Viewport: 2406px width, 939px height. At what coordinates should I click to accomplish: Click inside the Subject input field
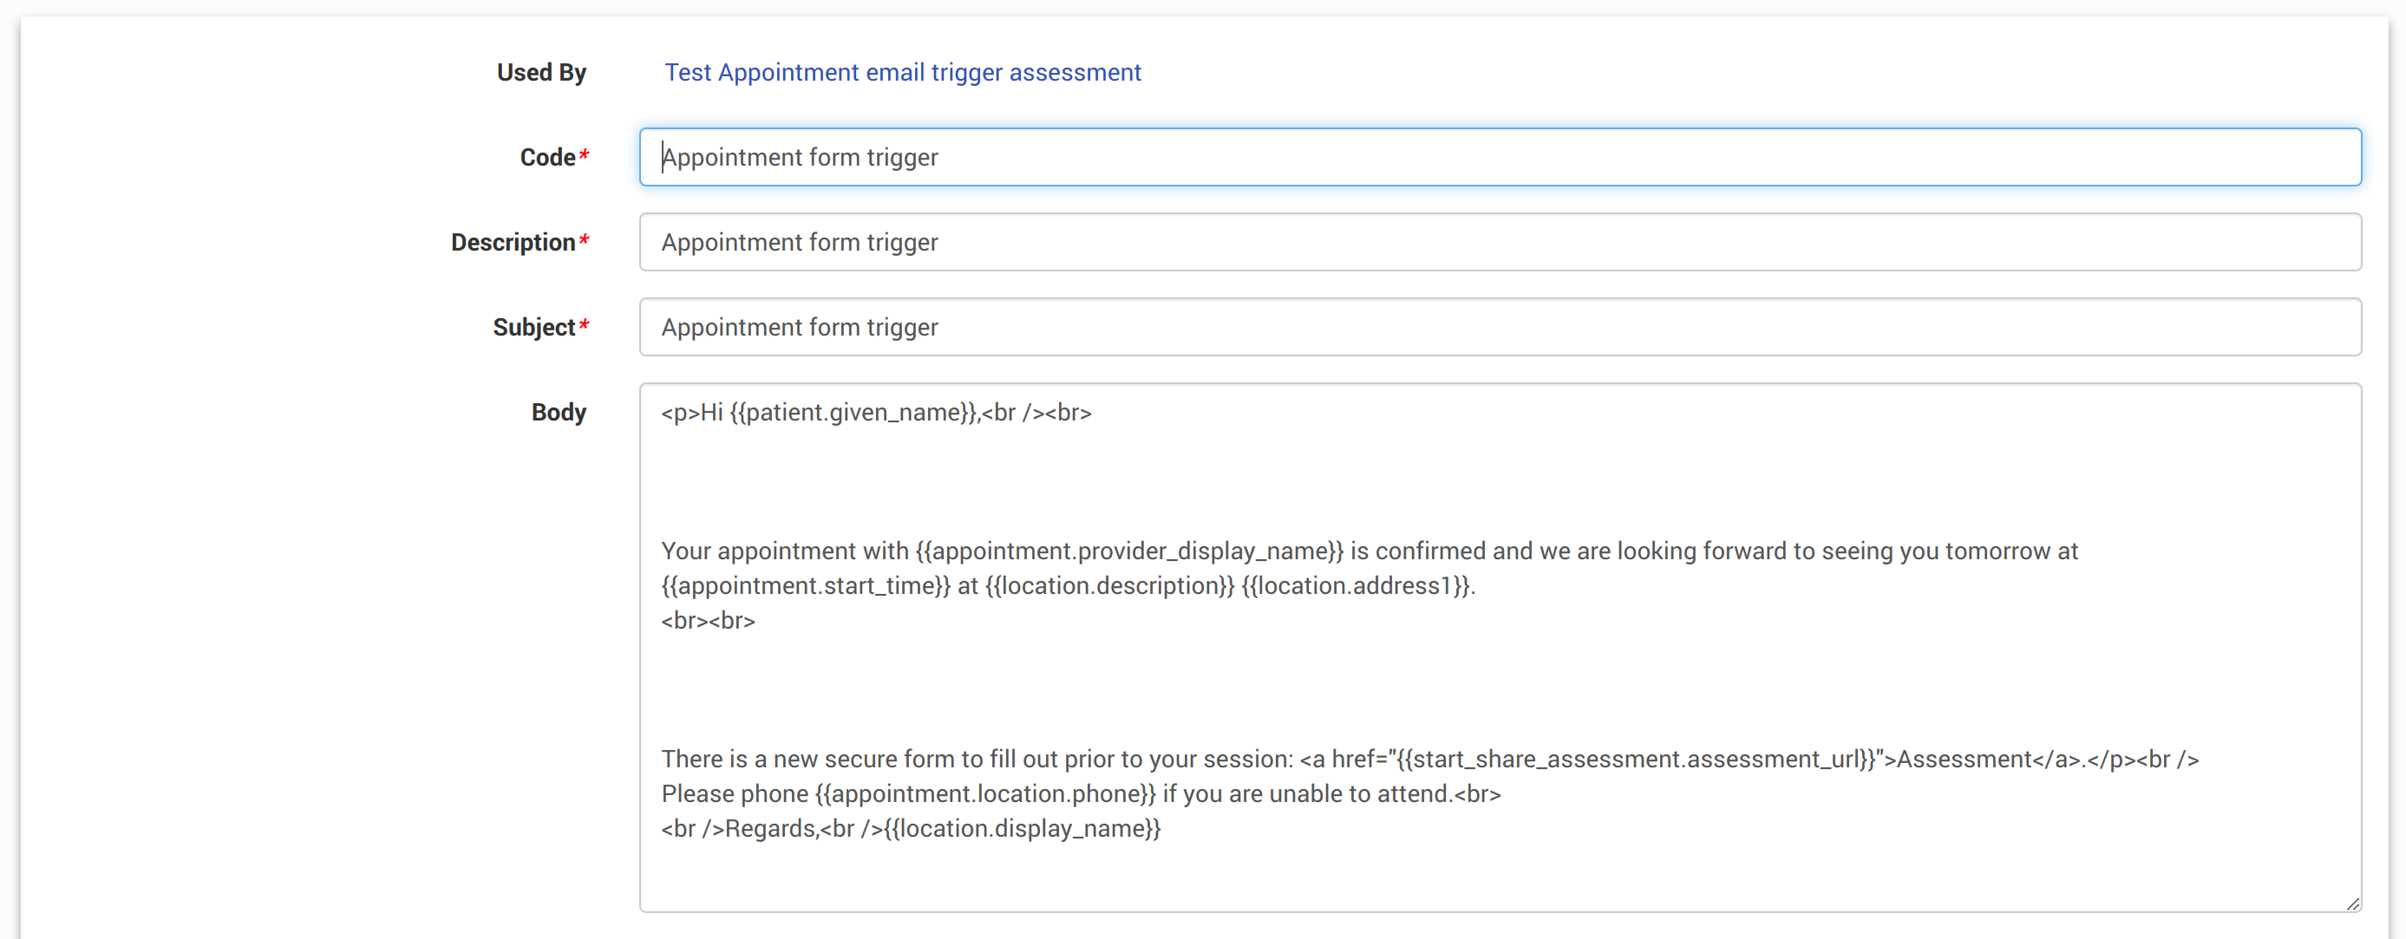pyautogui.click(x=1498, y=328)
